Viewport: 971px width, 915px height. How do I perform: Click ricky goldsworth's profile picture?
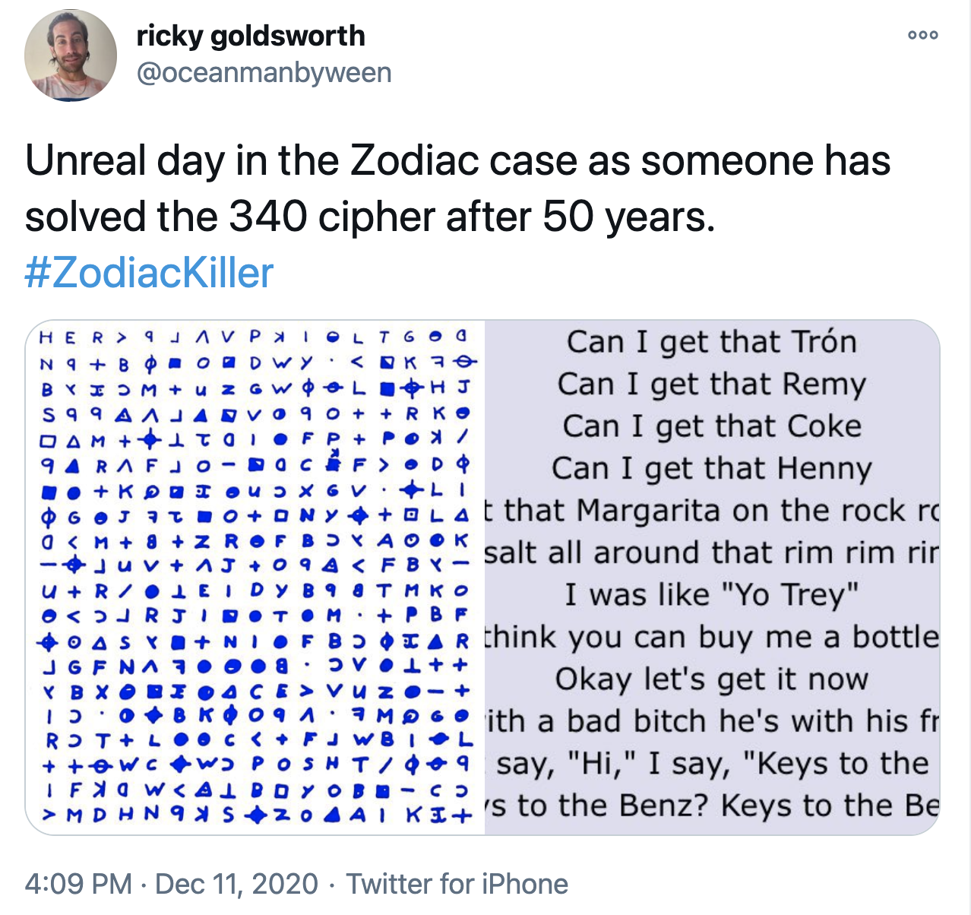71,55
